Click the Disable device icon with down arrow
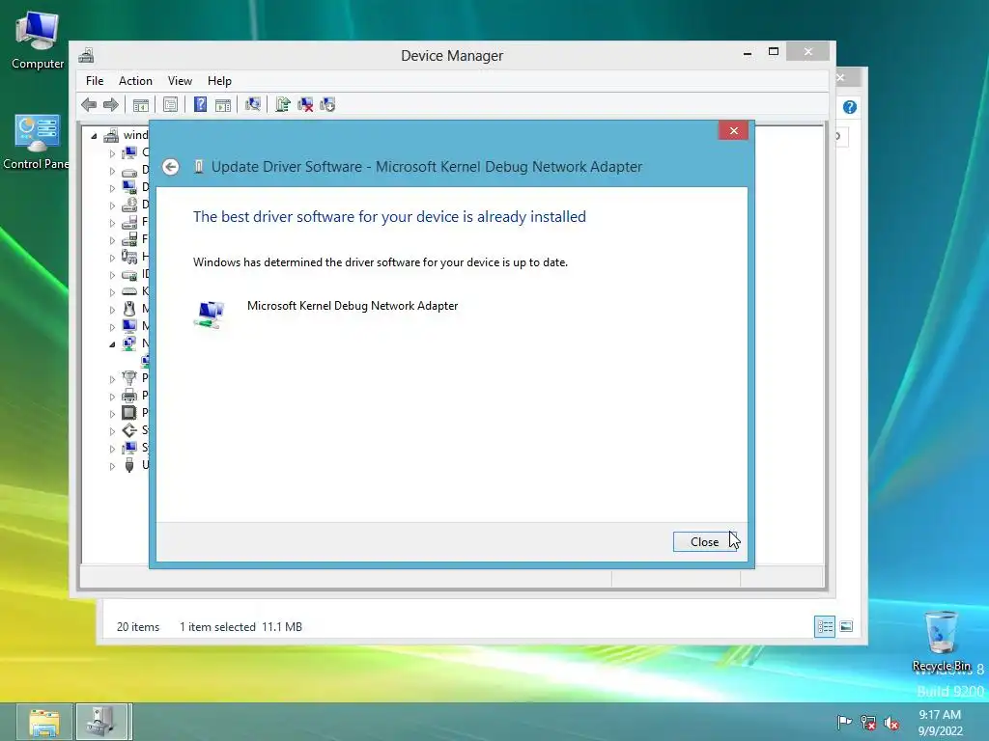989x741 pixels. coord(327,104)
